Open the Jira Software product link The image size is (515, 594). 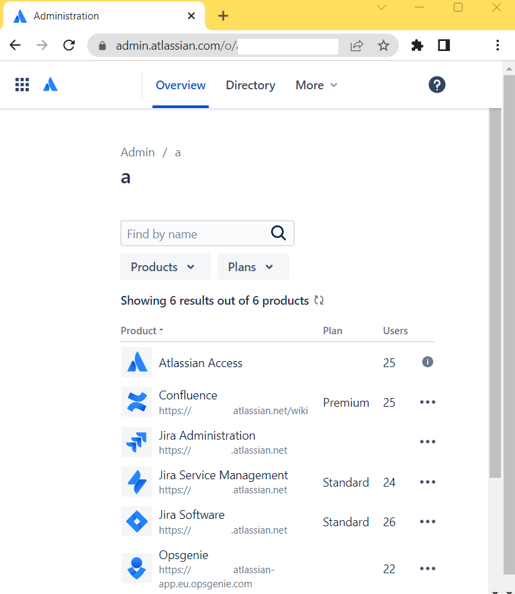192,515
